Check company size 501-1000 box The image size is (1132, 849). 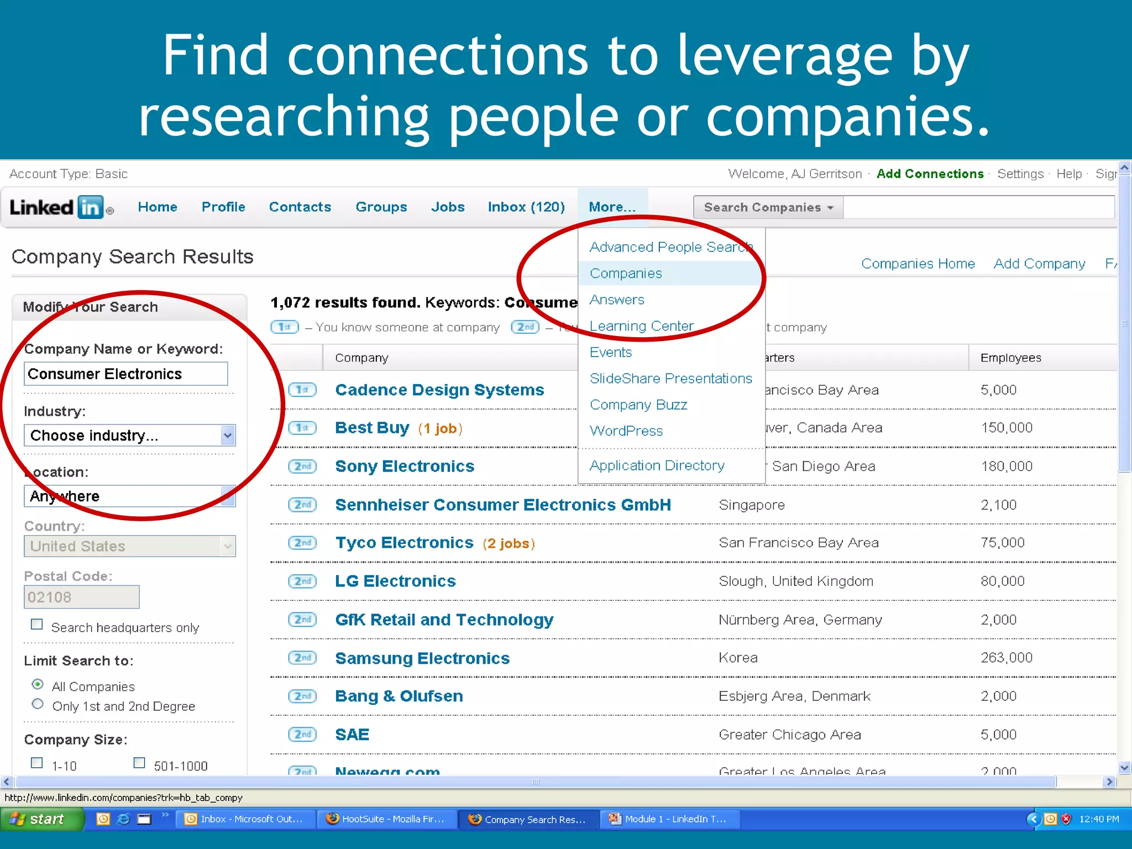[x=139, y=763]
